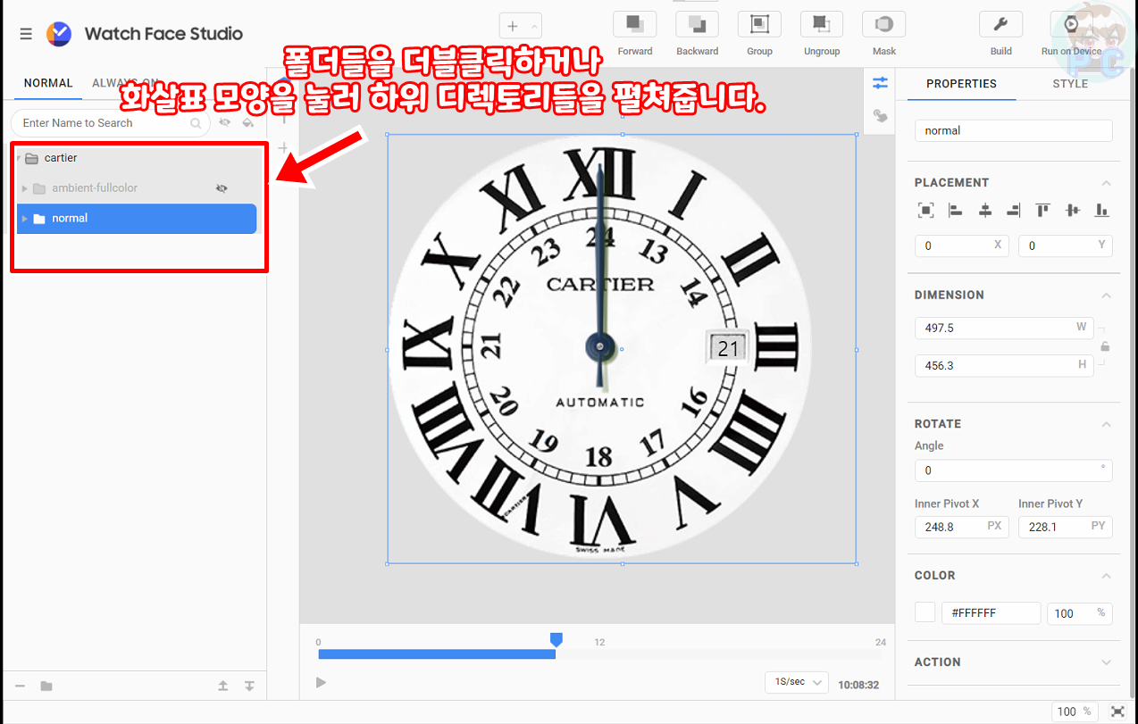Click the Inner Pivot X field
The image size is (1138, 724).
tap(962, 527)
